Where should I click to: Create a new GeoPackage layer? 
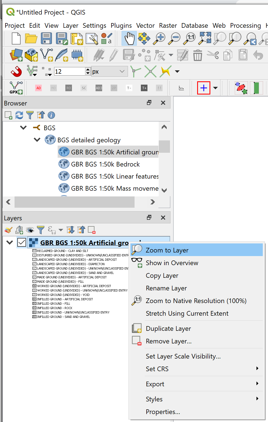pos(31,55)
